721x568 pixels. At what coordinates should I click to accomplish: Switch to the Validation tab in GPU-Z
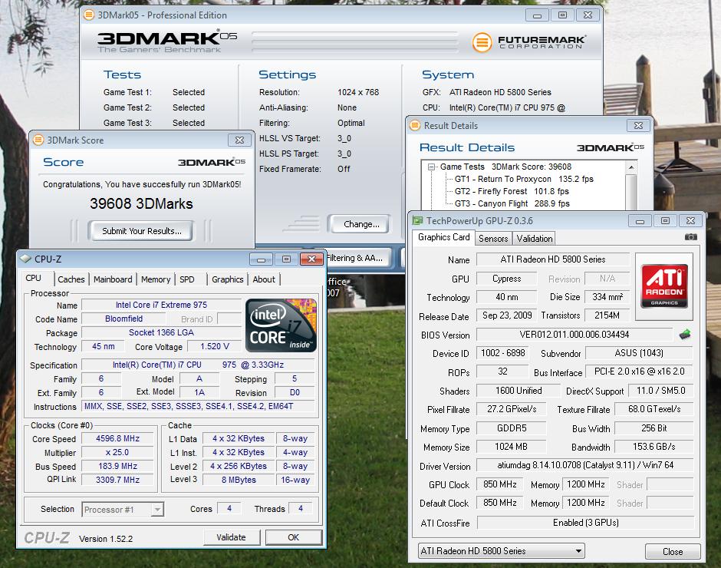click(x=535, y=239)
